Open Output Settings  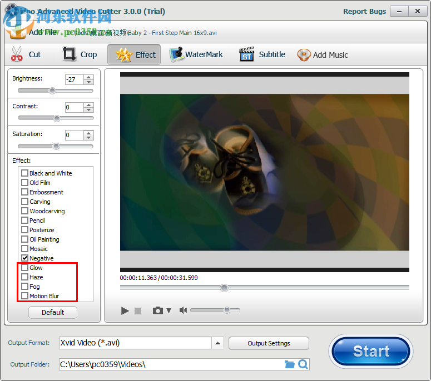[269, 343]
